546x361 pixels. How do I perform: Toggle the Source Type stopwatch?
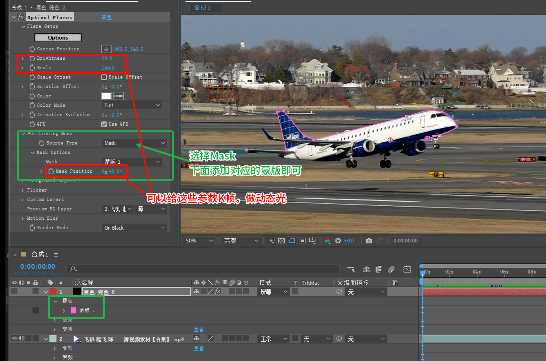(x=41, y=143)
